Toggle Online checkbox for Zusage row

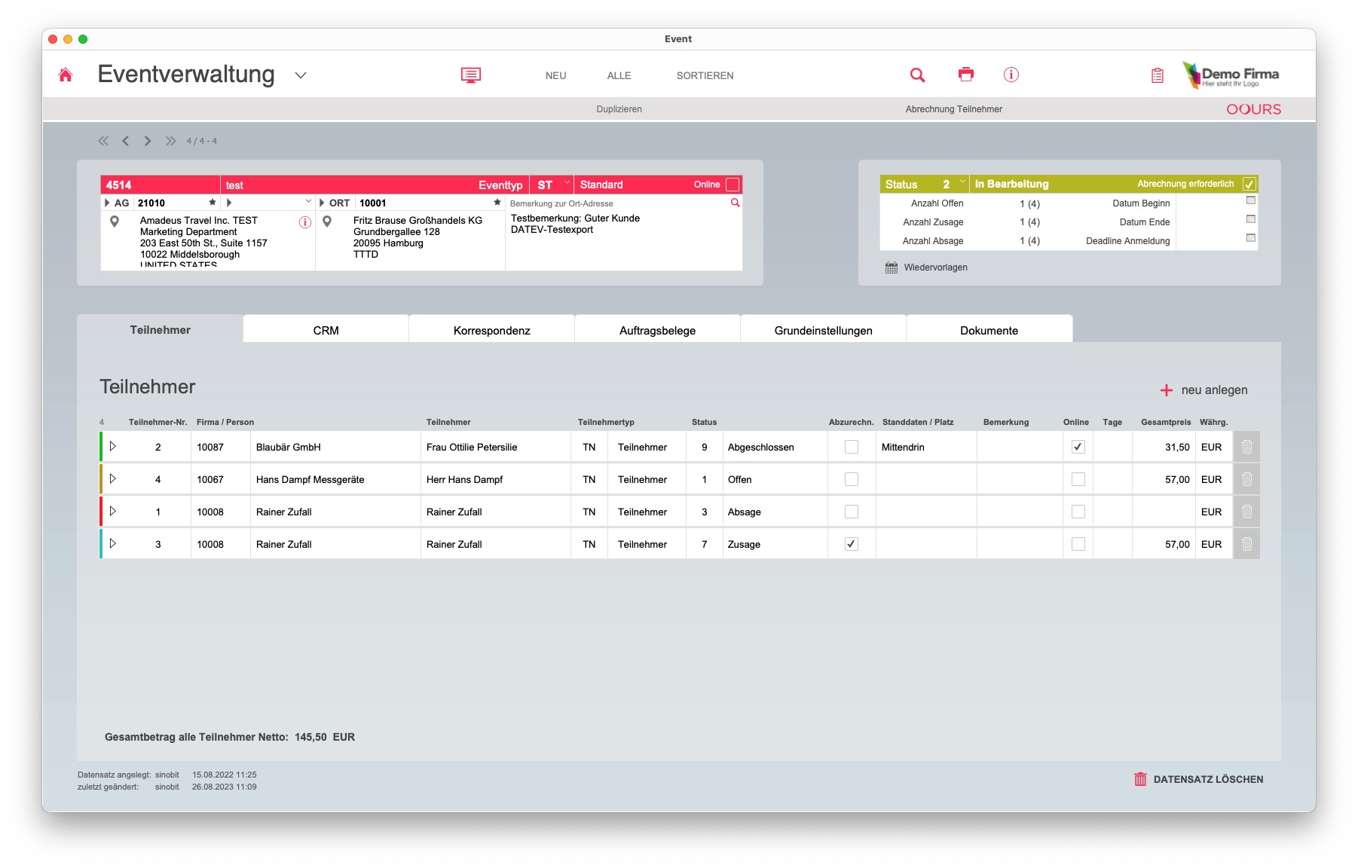(1078, 544)
